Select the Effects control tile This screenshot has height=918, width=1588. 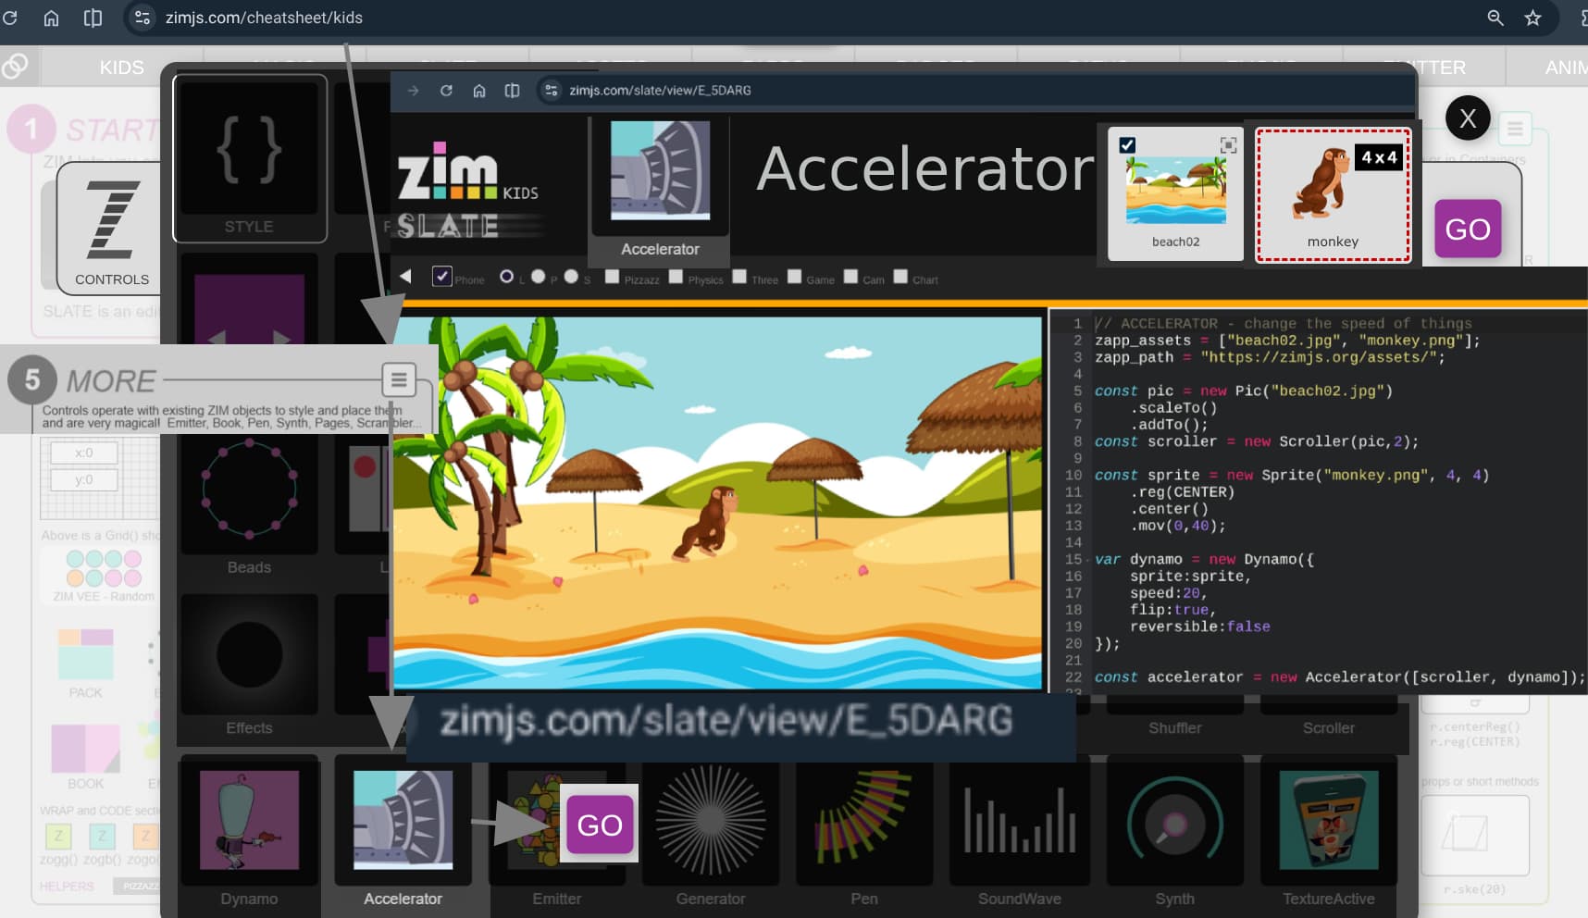click(249, 664)
